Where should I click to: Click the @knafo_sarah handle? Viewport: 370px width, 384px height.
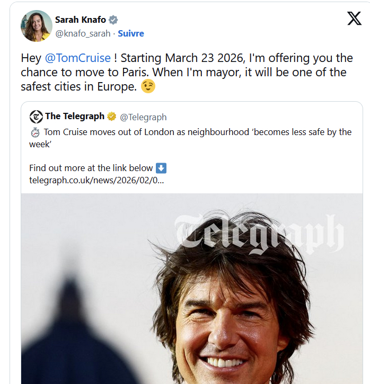click(83, 33)
